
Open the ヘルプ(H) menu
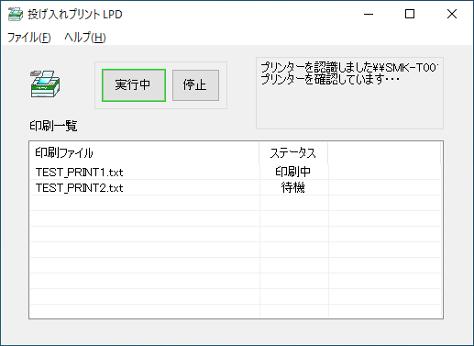coord(85,38)
